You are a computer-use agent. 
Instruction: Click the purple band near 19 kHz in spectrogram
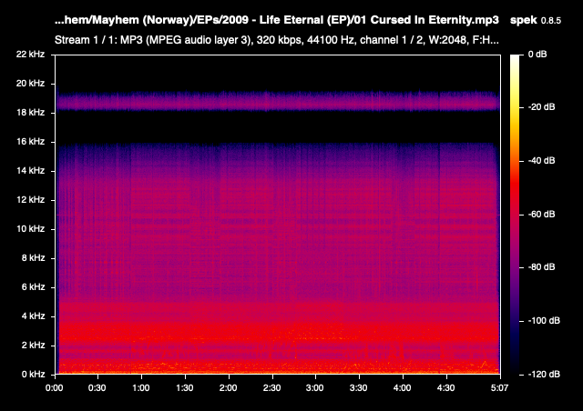point(278,101)
